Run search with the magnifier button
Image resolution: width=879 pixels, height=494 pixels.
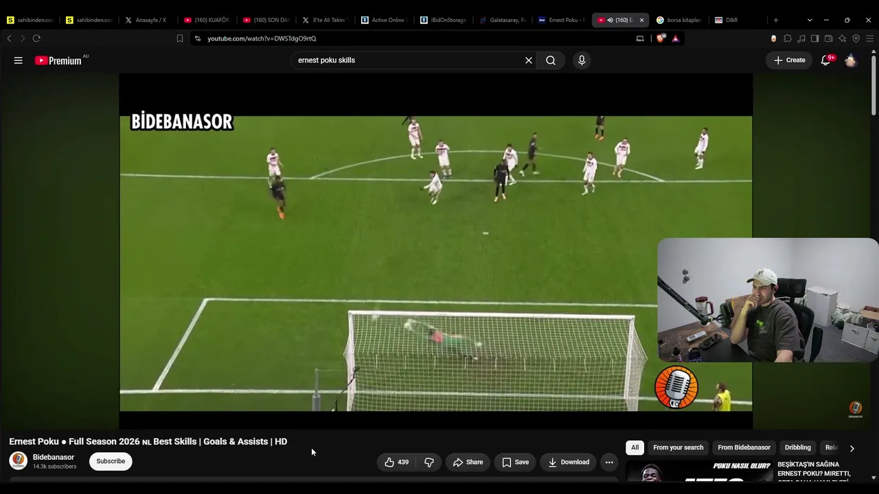[x=551, y=60]
